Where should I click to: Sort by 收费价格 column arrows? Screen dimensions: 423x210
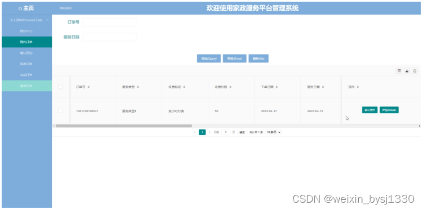point(230,87)
